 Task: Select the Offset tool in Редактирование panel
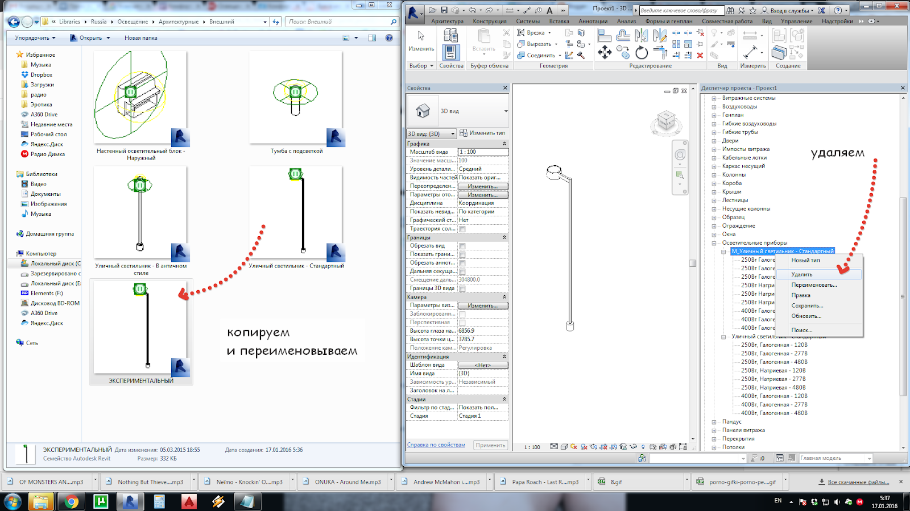(623, 36)
